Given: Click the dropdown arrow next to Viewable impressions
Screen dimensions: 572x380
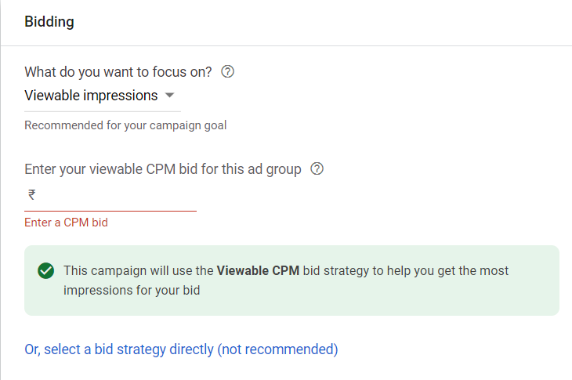Looking at the screenshot, I should (169, 96).
